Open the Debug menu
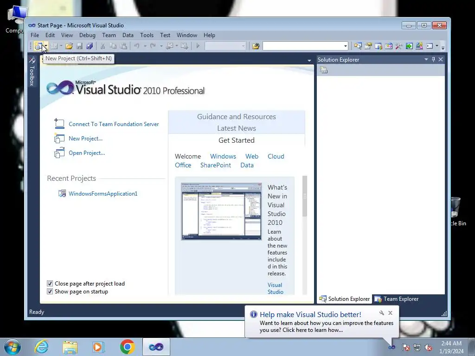Image resolution: width=475 pixels, height=356 pixels. (x=87, y=35)
